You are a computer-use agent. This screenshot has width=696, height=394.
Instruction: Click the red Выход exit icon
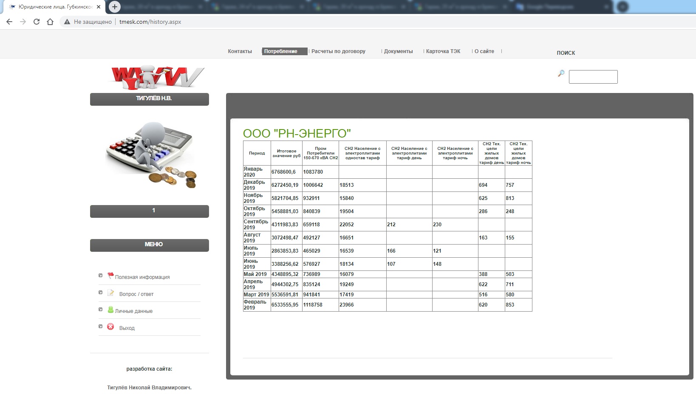110,327
